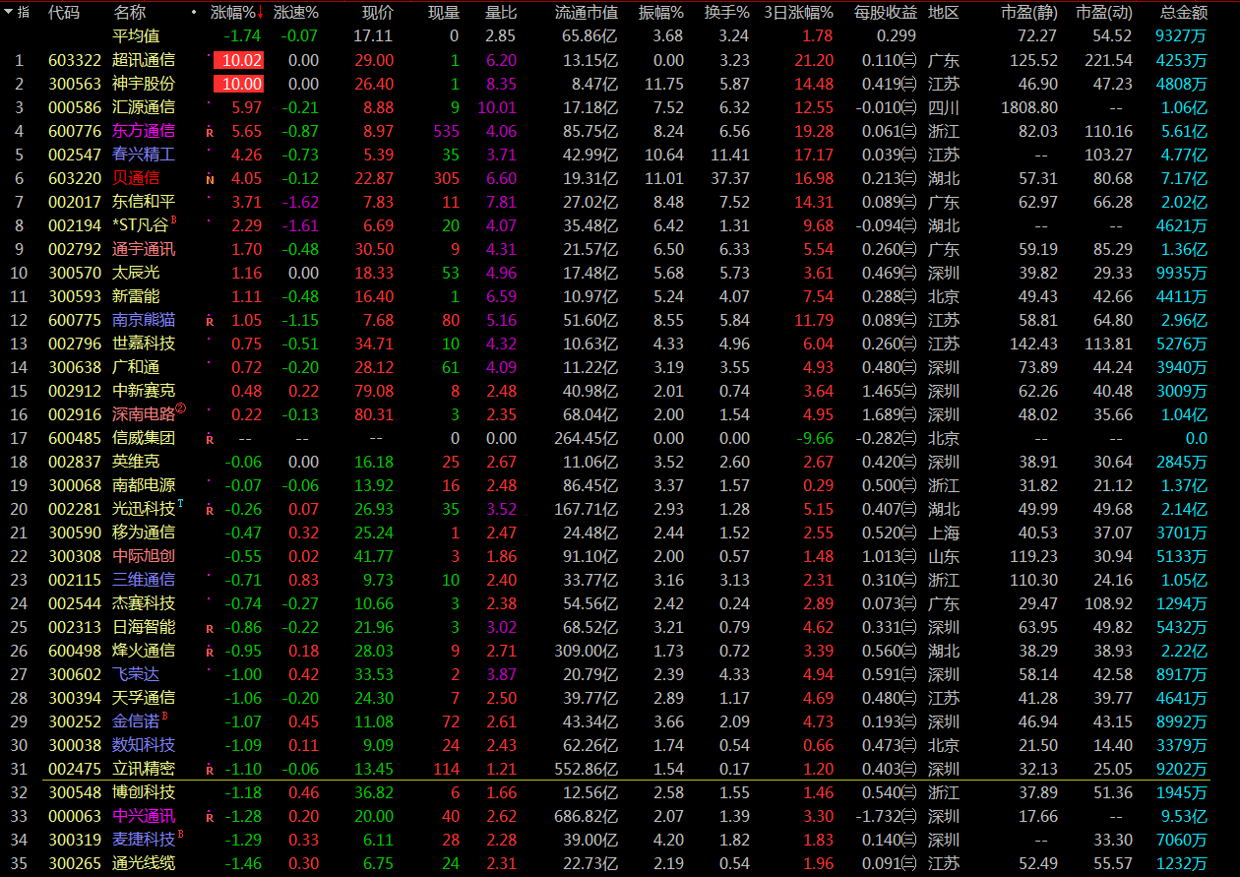Click the 市盈(动) column header
1240x877 pixels.
(x=1103, y=13)
